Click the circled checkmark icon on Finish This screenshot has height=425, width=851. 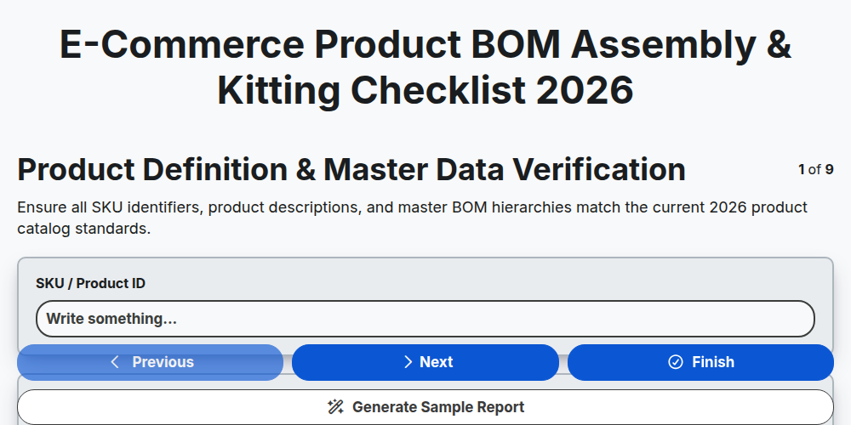(x=676, y=362)
